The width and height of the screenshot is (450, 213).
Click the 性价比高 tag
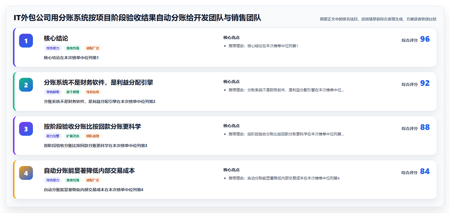93,92
